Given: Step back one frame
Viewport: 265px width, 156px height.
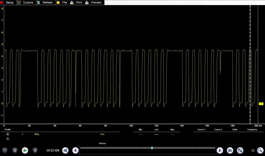Looking at the screenshot, I should 76,150.
